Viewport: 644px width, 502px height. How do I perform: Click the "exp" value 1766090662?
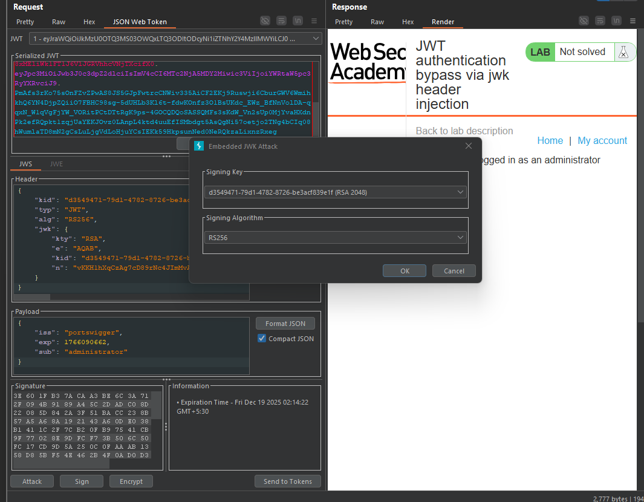(x=85, y=342)
